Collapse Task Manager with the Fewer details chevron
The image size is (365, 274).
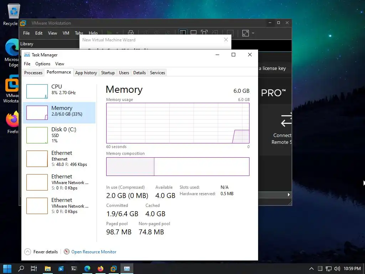[x=27, y=252]
